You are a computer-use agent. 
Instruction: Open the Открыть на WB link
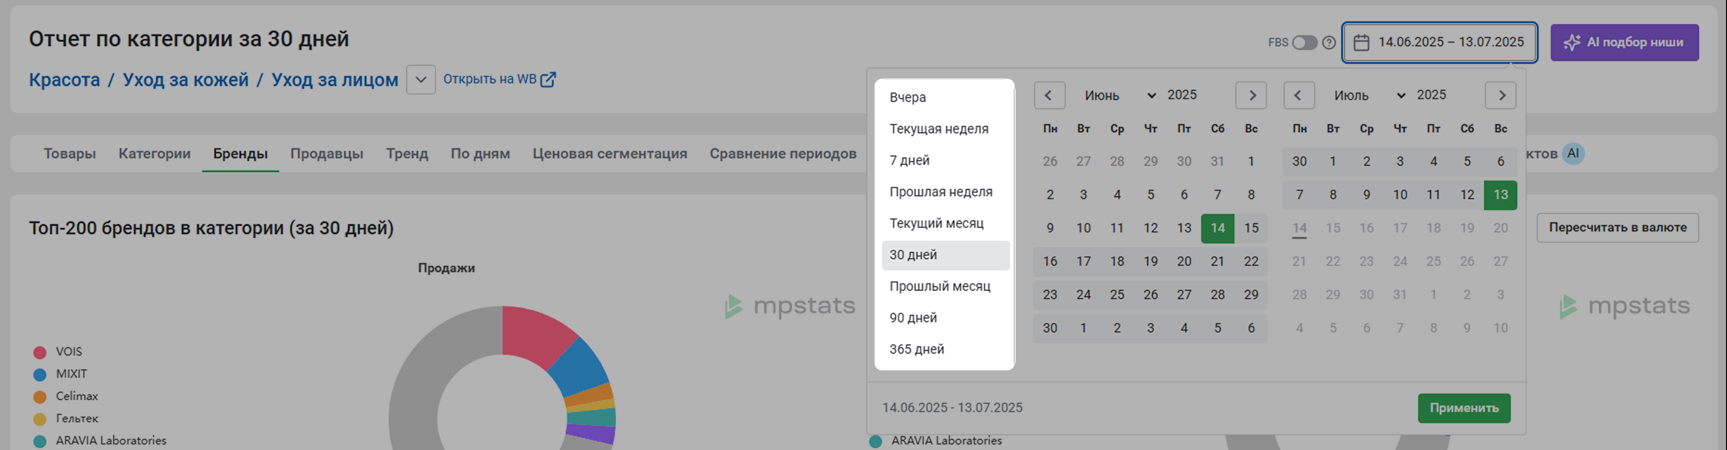[499, 80]
